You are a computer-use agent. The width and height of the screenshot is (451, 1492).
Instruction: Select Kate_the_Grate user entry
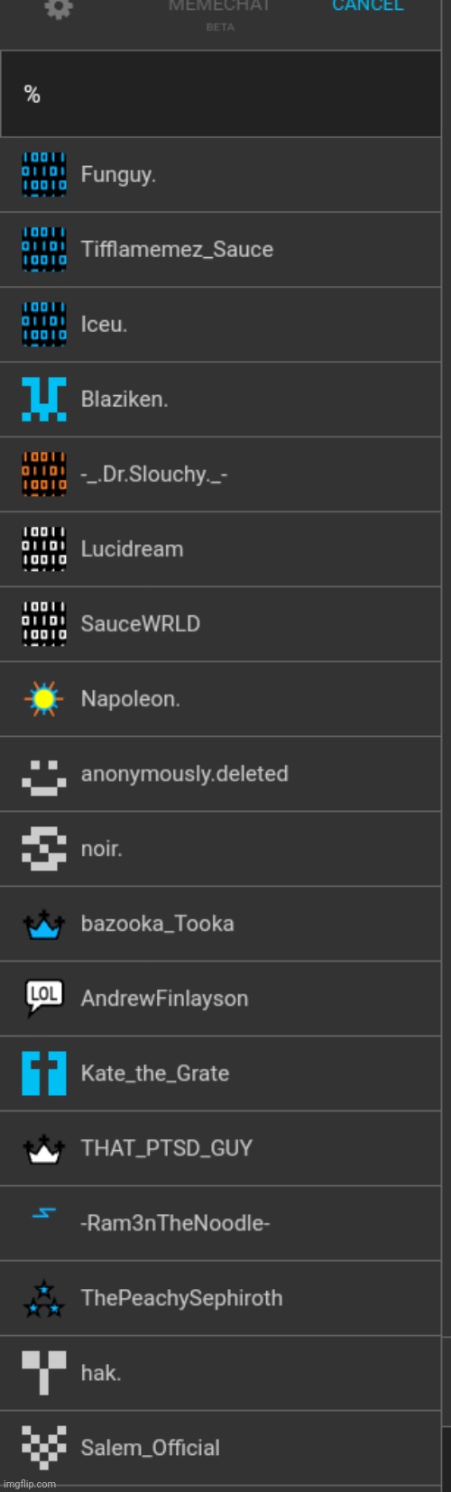coord(220,1073)
